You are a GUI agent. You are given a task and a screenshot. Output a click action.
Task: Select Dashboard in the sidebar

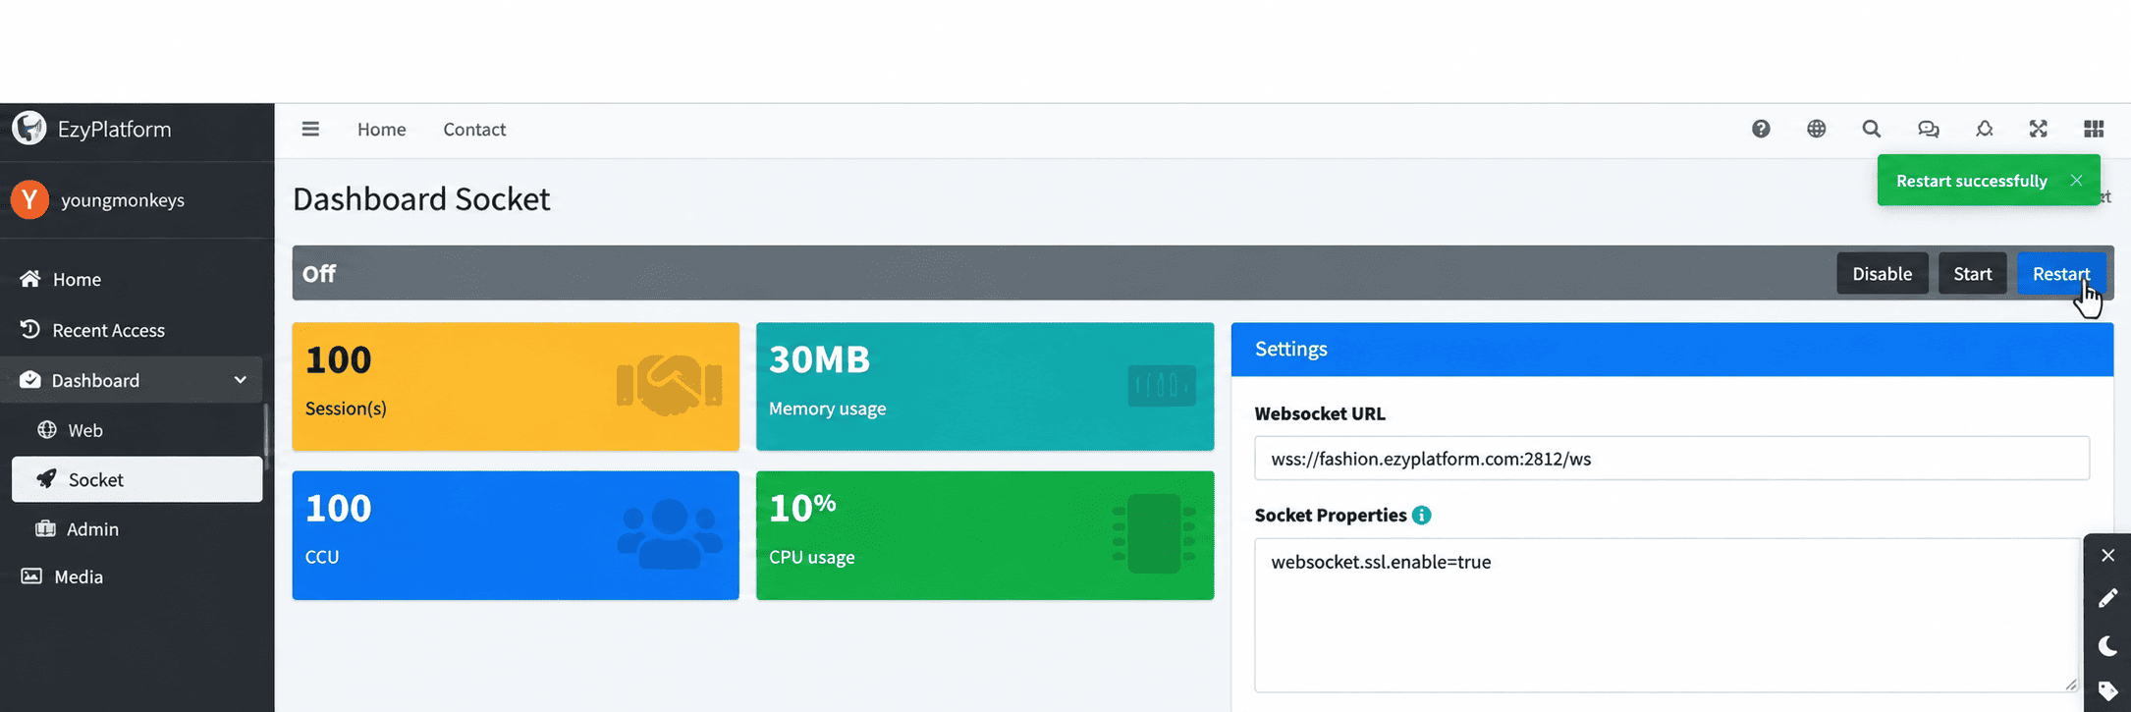coord(132,380)
